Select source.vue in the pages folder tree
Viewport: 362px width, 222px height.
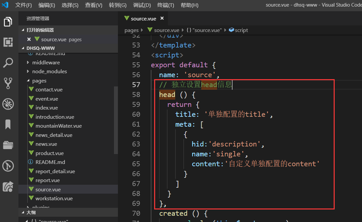point(68,189)
